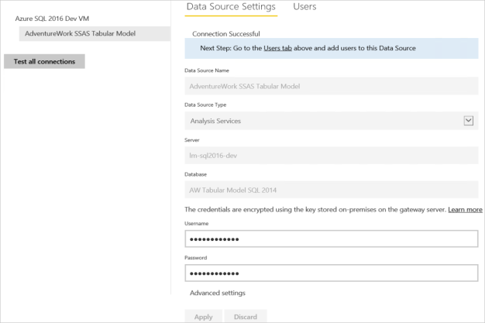Focus the Password input box

(x=332, y=273)
